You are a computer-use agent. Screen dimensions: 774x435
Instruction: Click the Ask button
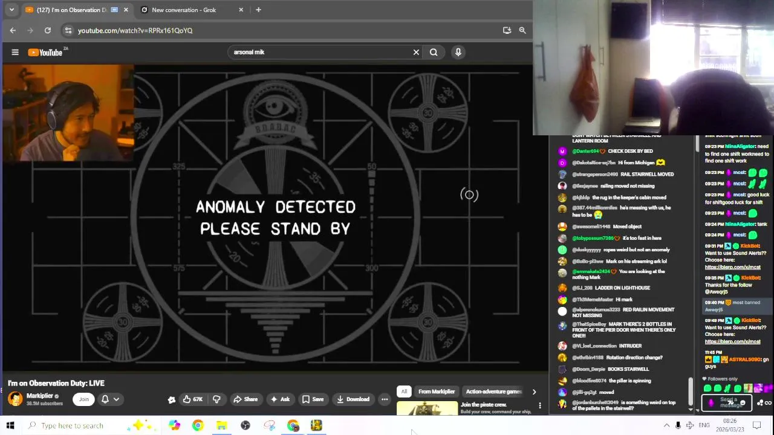click(280, 399)
